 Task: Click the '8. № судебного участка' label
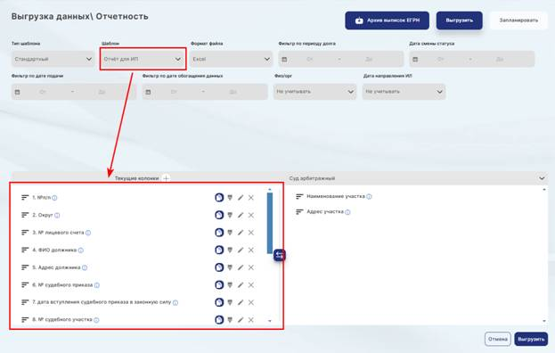click(x=62, y=319)
